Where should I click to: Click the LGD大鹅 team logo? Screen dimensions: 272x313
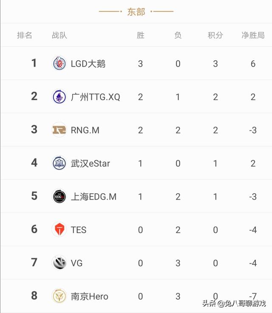pyautogui.click(x=59, y=63)
